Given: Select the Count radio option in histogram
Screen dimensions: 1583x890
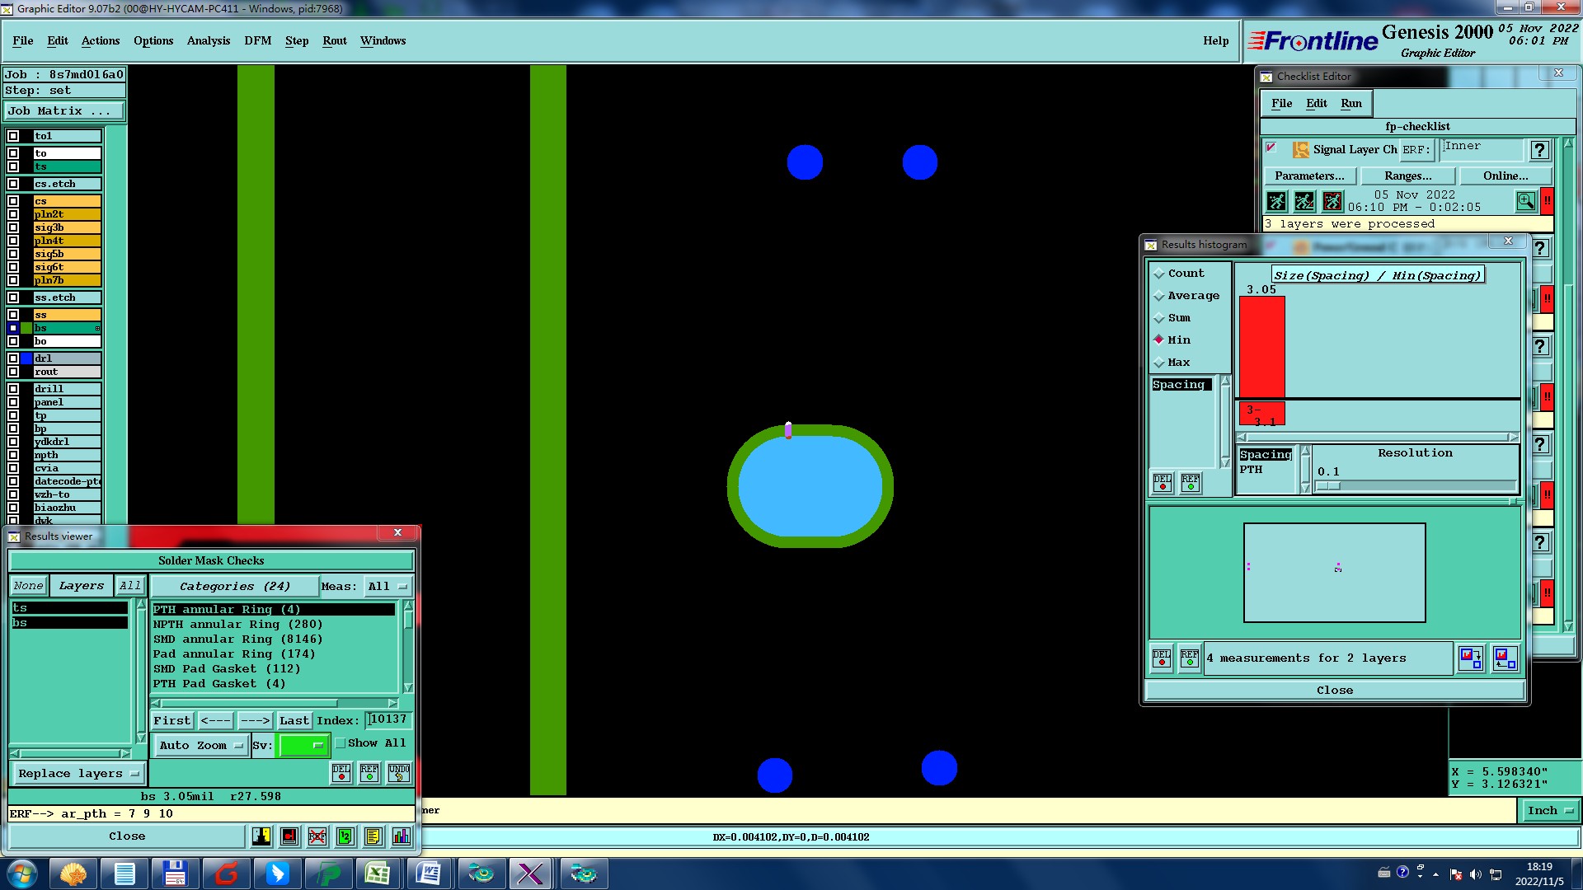Looking at the screenshot, I should (1159, 274).
